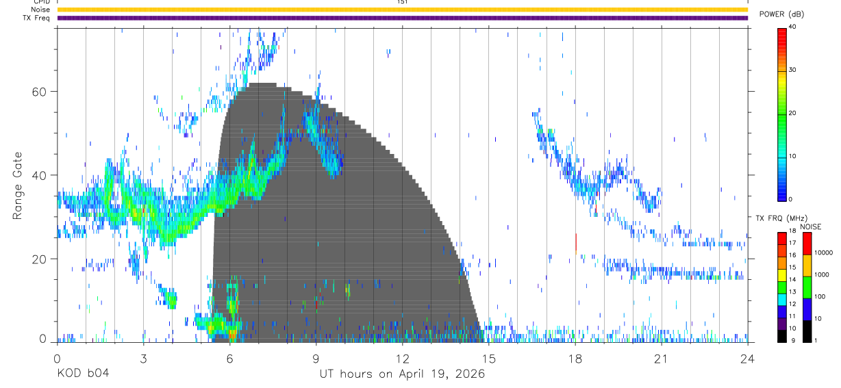Click the 30 label on the power scale

[792, 70]
